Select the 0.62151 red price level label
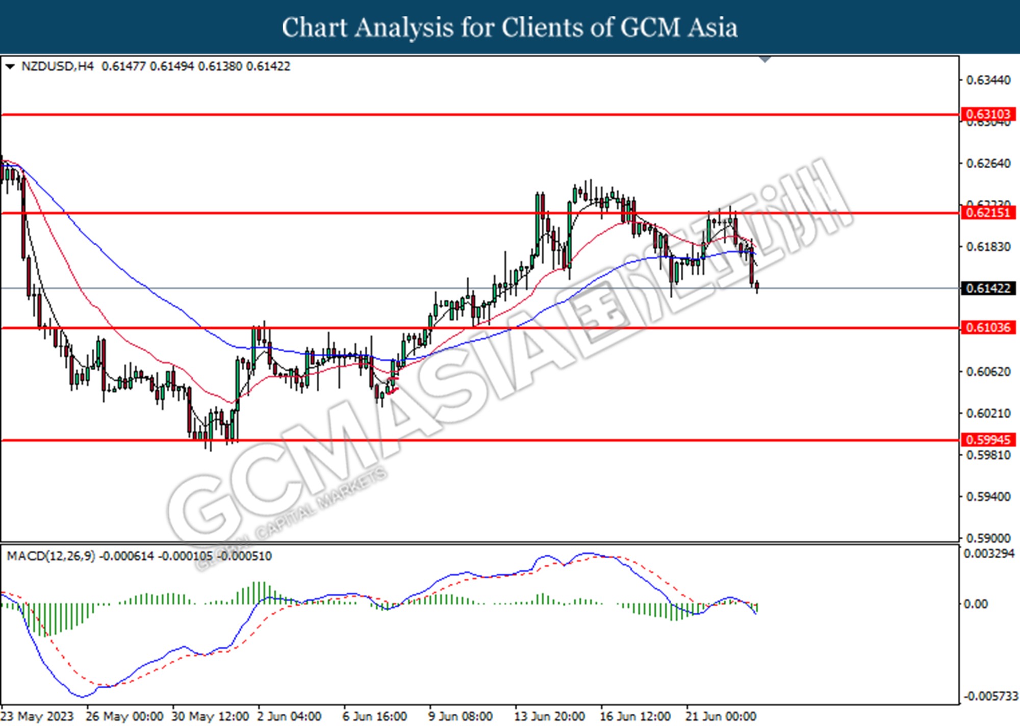The height and width of the screenshot is (728, 1020). pyautogui.click(x=988, y=213)
